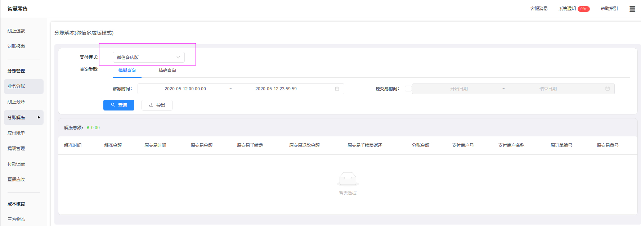Click page title 分账解冻(微信多店版模式)
The width and height of the screenshot is (641, 226).
(x=84, y=33)
